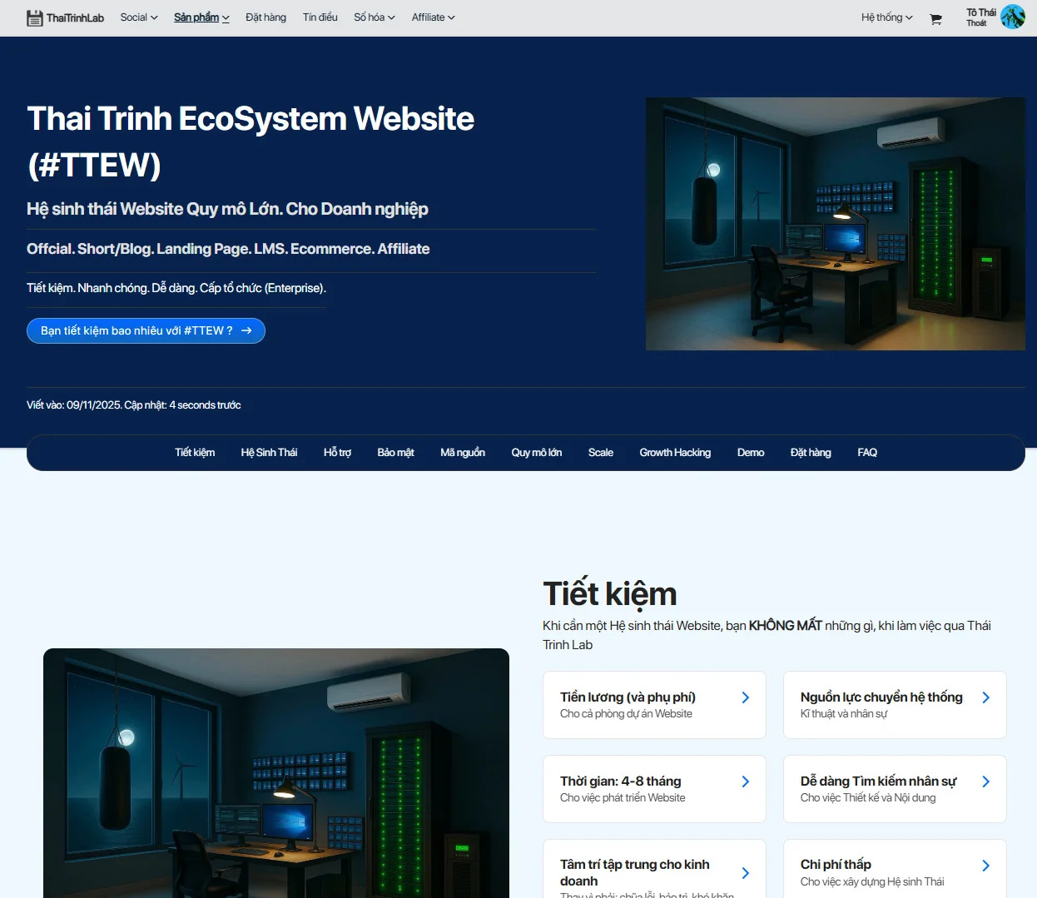The height and width of the screenshot is (898, 1037).
Task: Click chevron on Tiền lương (và phụ phí) card
Action: (x=746, y=697)
